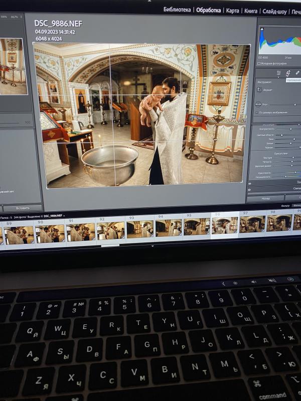Screen dimensions: 301x401
Task: Toggle the eye icon of the Смеш panel
Action: (250, 189)
